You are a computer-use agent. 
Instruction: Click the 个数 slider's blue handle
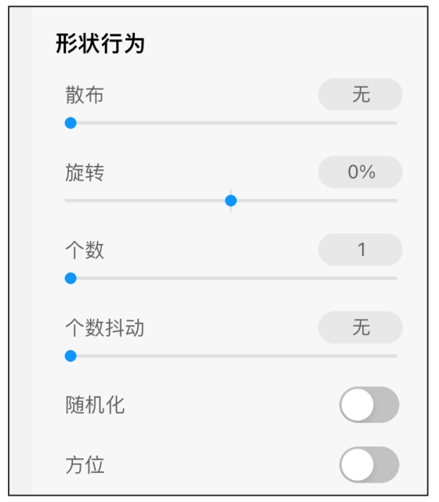point(71,278)
